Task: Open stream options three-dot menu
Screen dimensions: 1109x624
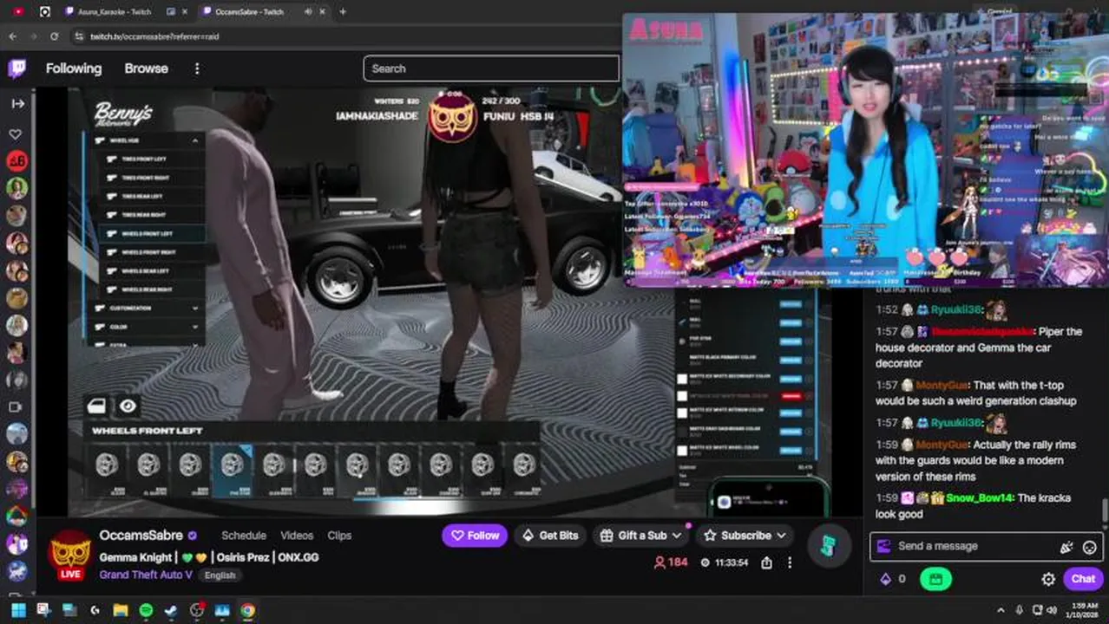Action: pyautogui.click(x=790, y=562)
